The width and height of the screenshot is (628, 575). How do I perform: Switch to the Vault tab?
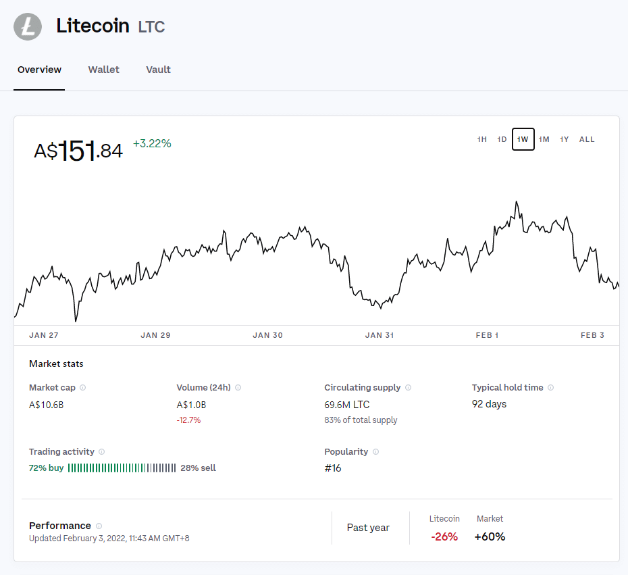(x=158, y=70)
